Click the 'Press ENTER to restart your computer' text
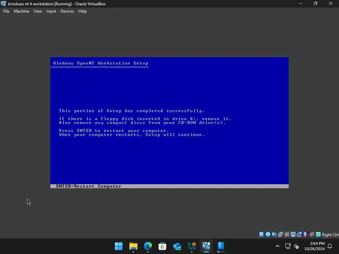The height and width of the screenshot is (254, 339). tap(114, 130)
